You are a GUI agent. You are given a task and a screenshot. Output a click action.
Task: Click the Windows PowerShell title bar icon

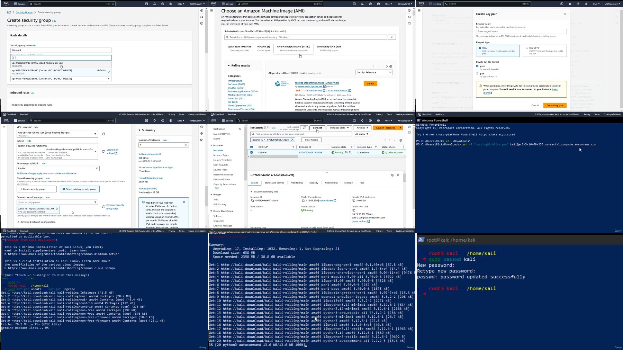pos(418,120)
